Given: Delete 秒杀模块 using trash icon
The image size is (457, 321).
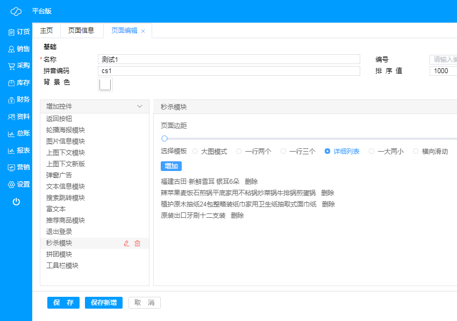Looking at the screenshot, I should 137,243.
